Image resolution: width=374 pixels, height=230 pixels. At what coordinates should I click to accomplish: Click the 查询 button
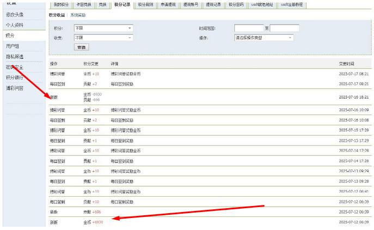82,47
